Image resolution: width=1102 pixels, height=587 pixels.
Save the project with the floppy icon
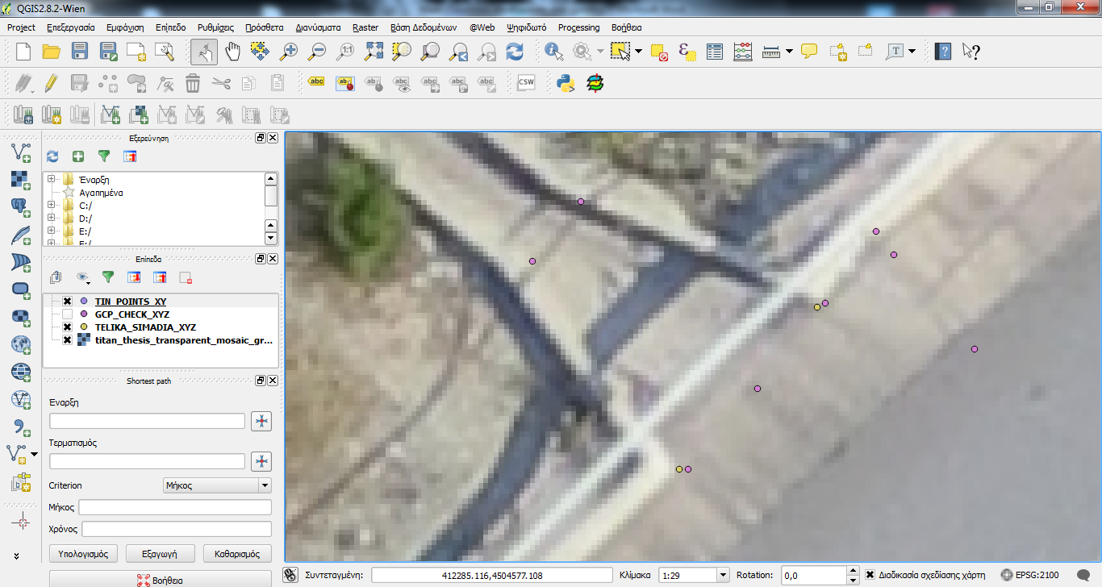point(79,52)
